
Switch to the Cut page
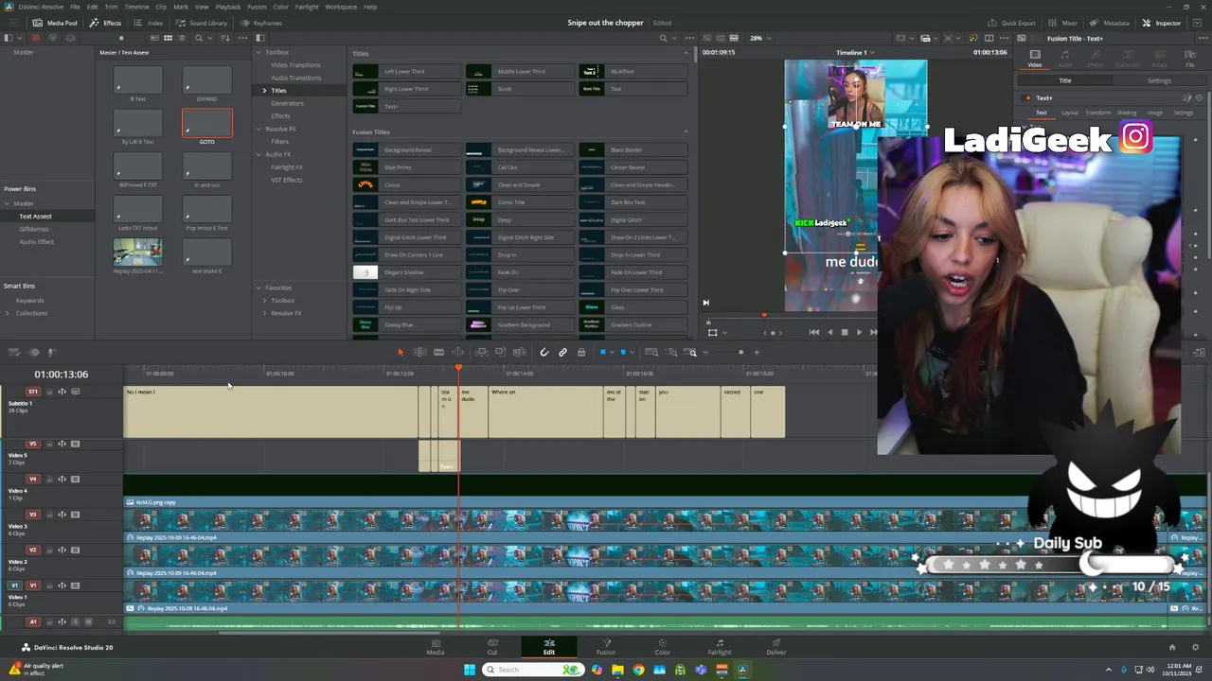tap(491, 647)
